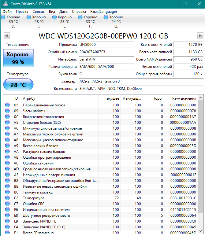
Task: Select disk F: status orb at 33 °C
Action: coord(80,17)
